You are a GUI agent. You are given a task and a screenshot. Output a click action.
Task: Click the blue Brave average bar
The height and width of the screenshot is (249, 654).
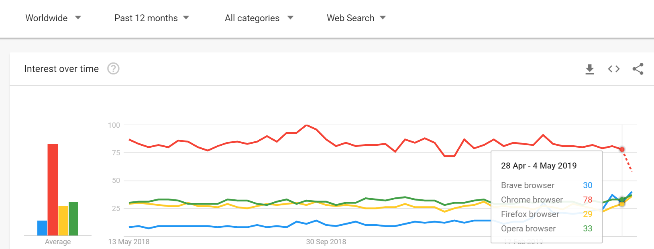tap(42, 228)
